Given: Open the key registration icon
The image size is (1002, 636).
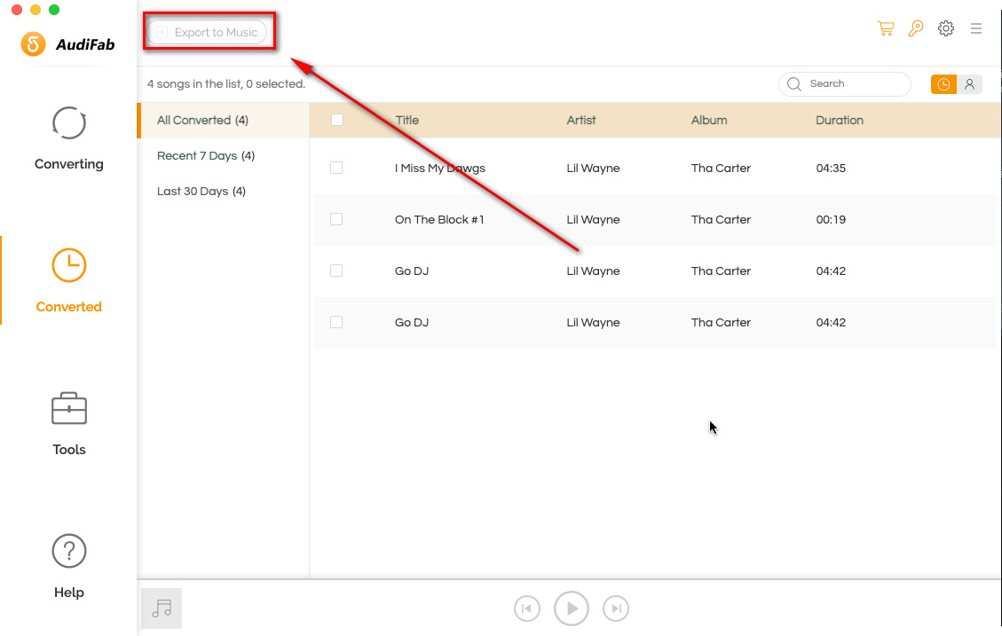Looking at the screenshot, I should click(x=916, y=28).
